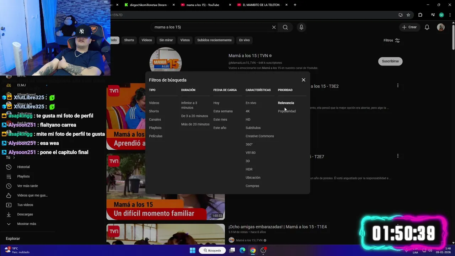
Task: Filter by upload date Esta semana
Action: click(223, 111)
